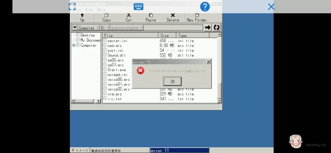The width and height of the screenshot is (331, 153).
Task: Select Desktop in the folder tree
Action: (87, 35)
